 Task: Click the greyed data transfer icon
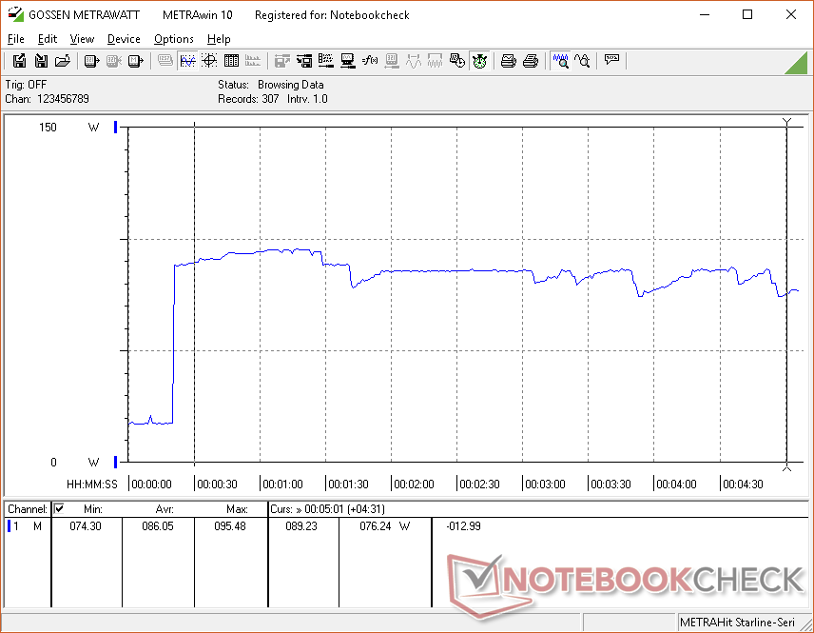point(281,61)
